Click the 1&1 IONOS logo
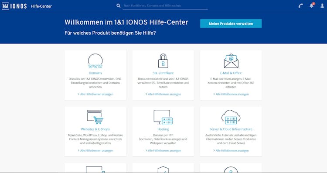 point(14,6)
